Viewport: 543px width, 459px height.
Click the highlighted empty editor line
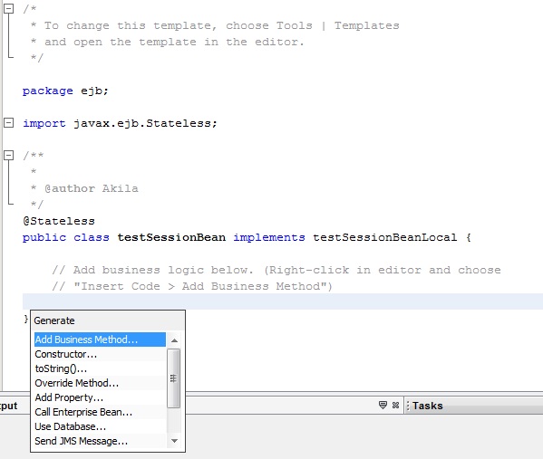tap(283, 301)
